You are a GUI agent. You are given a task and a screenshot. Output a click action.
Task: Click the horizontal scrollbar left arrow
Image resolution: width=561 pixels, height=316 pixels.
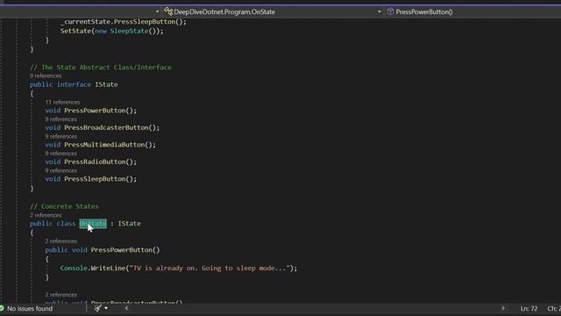point(126,308)
